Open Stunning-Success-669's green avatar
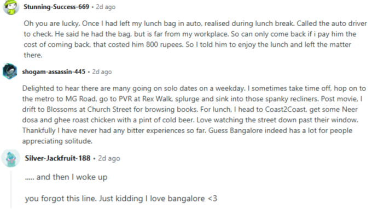Viewport: 372px width, 209px height. coord(11,6)
